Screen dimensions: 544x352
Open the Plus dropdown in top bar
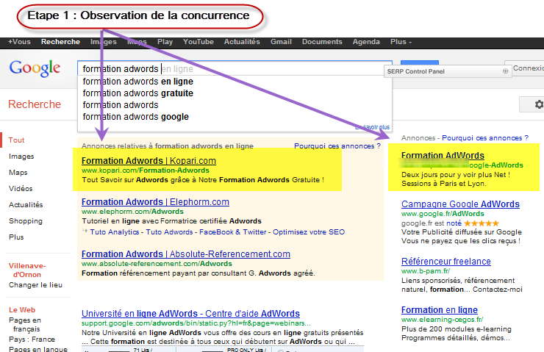401,42
